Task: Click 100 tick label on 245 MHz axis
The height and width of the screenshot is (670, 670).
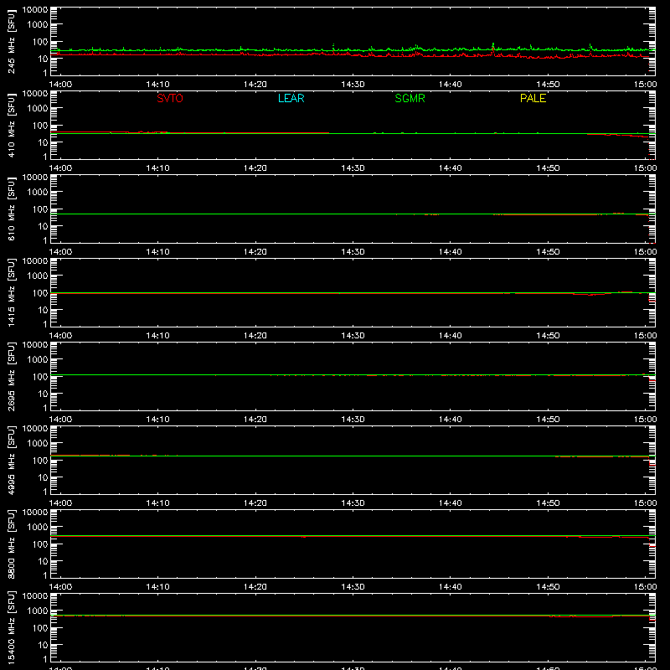Action: tap(40, 42)
